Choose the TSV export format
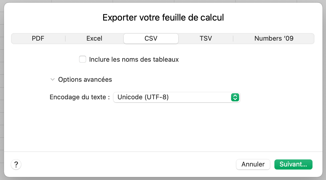Image resolution: width=326 pixels, height=180 pixels. [206, 38]
